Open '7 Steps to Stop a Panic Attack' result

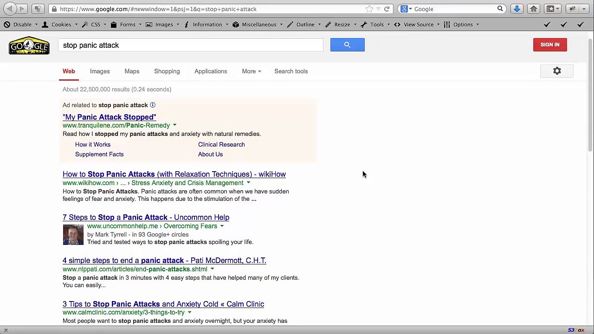pos(146,218)
